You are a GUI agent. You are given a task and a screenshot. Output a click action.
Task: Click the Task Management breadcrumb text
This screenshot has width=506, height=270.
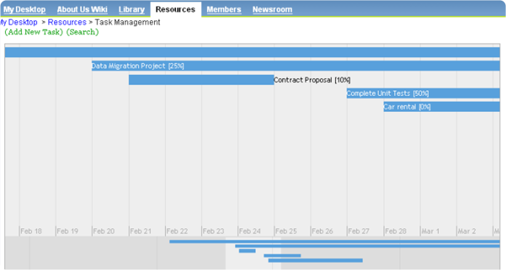coord(128,22)
